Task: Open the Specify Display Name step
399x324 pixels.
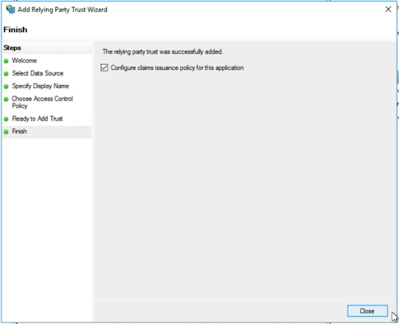Action: click(41, 86)
